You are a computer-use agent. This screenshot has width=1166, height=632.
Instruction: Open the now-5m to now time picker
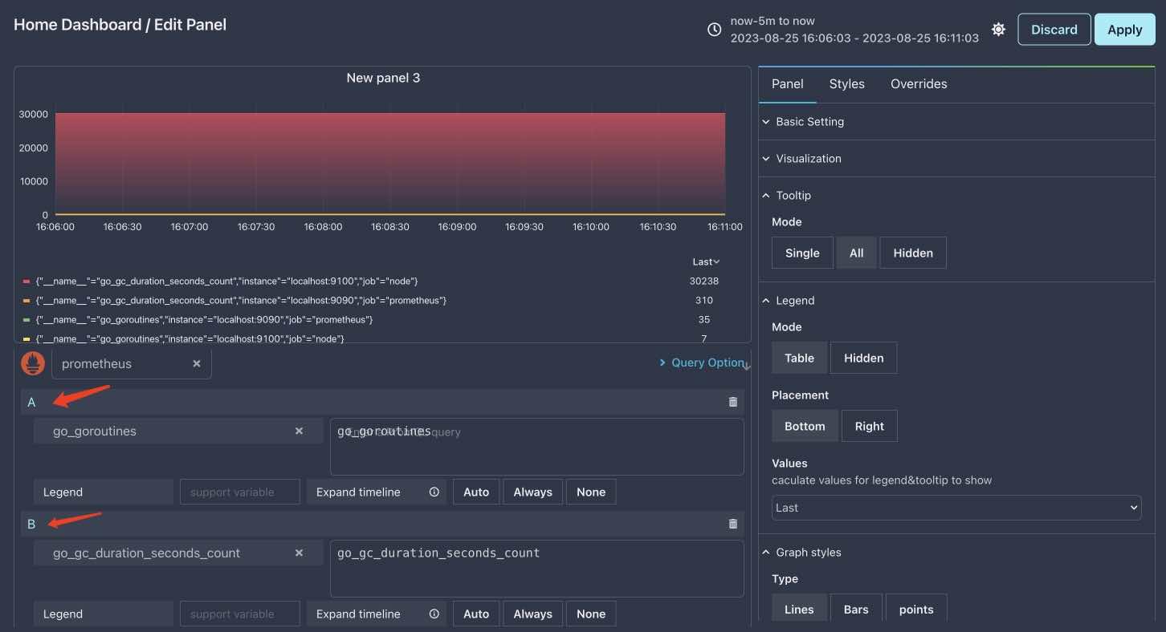click(x=854, y=30)
